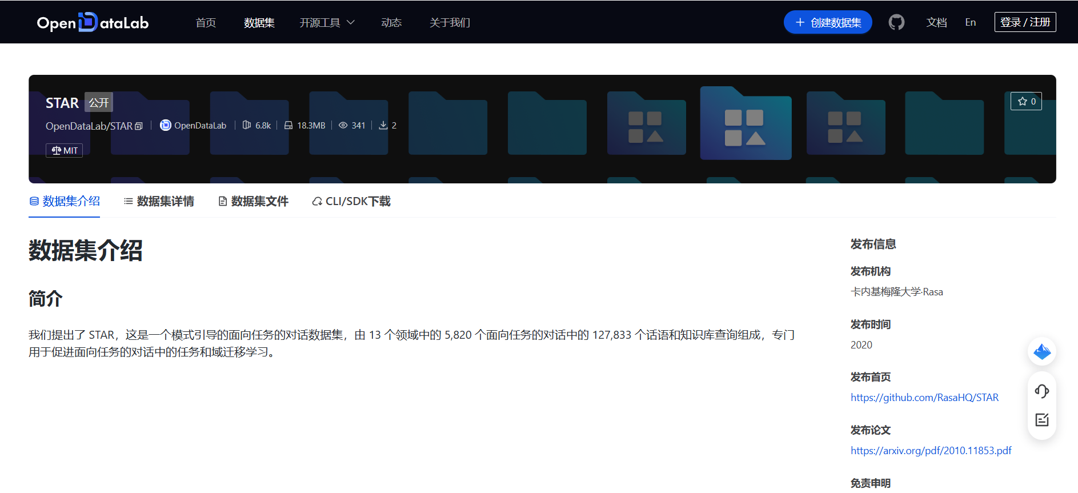Click the 发布信息 heading

[873, 244]
